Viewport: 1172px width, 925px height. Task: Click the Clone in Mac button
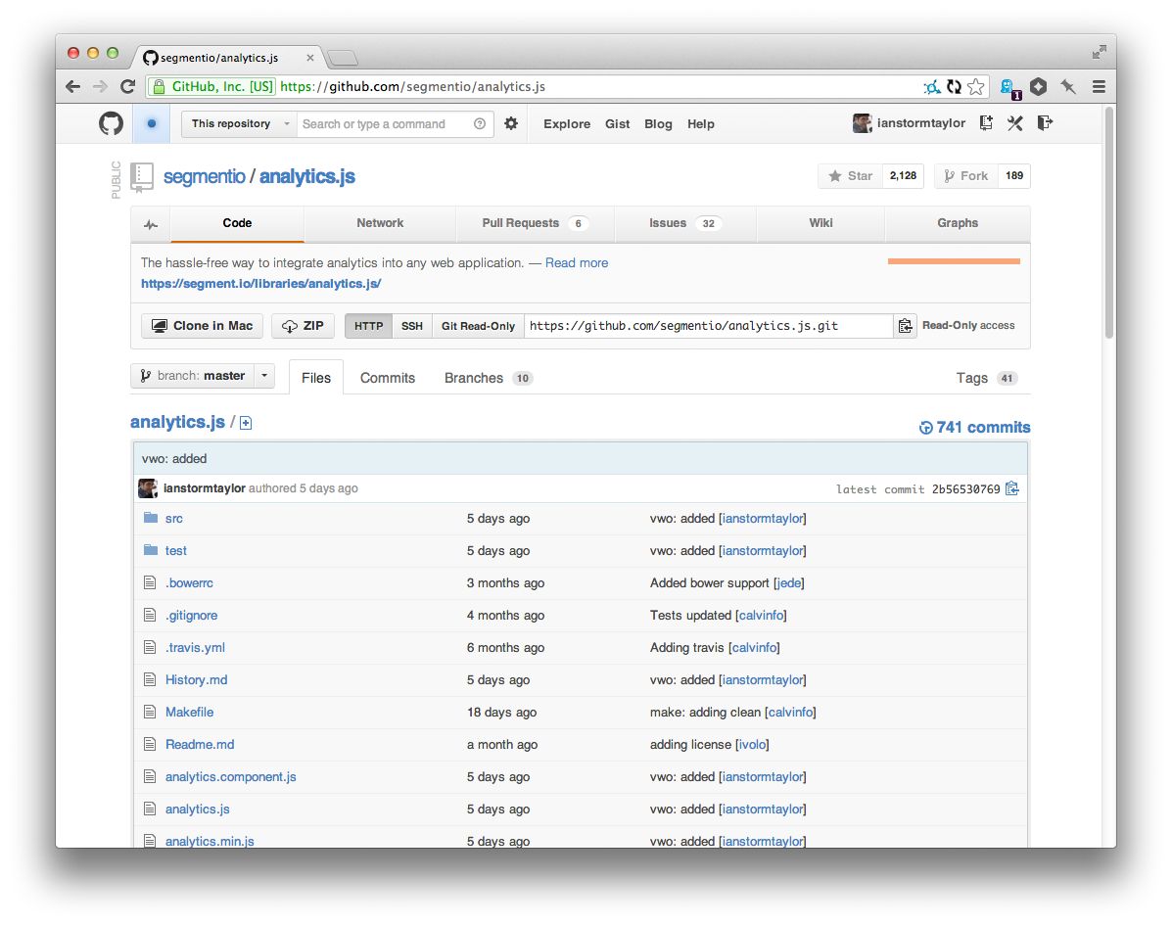(x=203, y=326)
